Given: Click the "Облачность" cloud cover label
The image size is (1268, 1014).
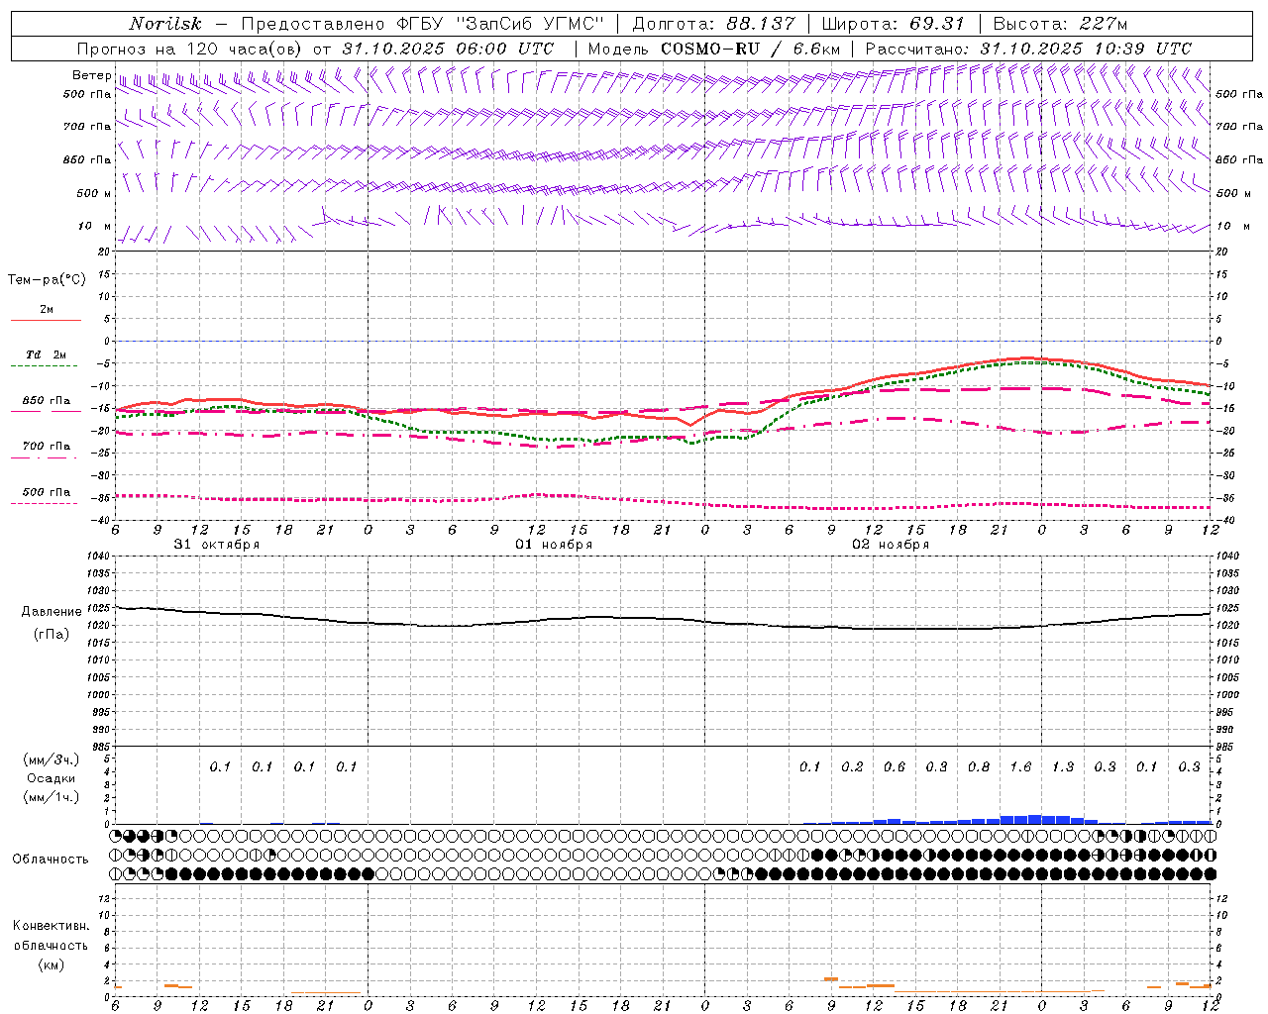Looking at the screenshot, I should coord(51,860).
